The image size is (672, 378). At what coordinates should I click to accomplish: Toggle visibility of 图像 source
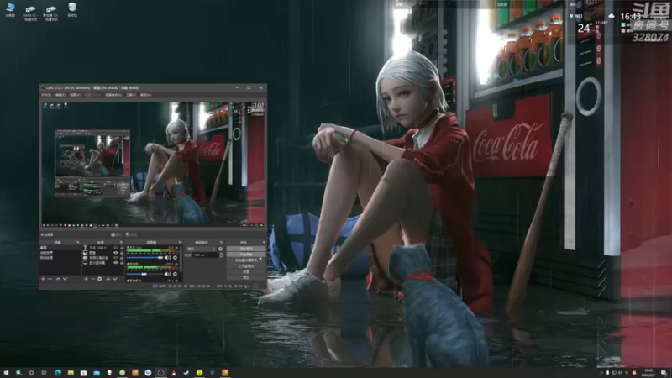[116, 253]
